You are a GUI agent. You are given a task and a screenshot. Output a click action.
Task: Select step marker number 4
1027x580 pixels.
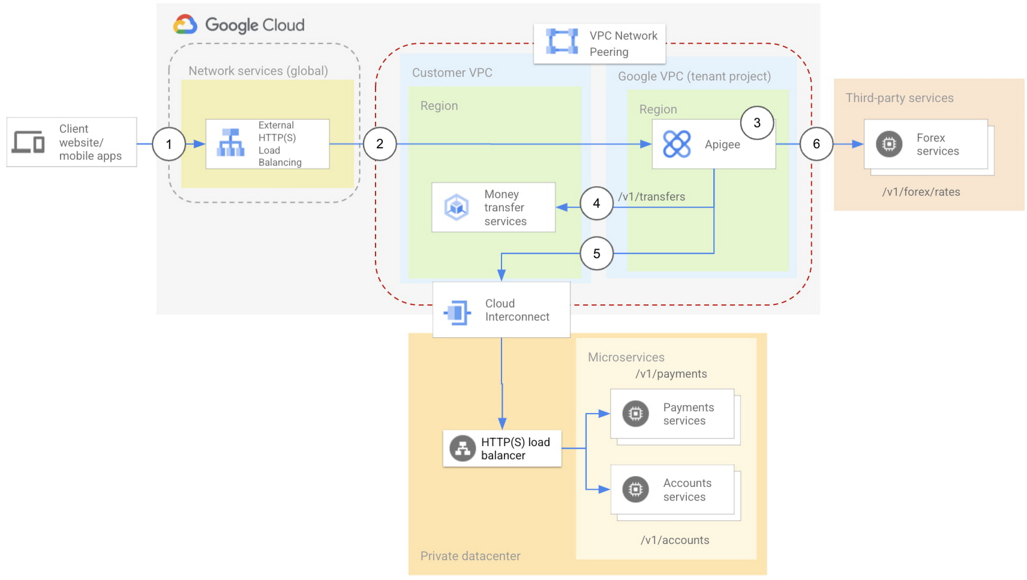tap(596, 203)
